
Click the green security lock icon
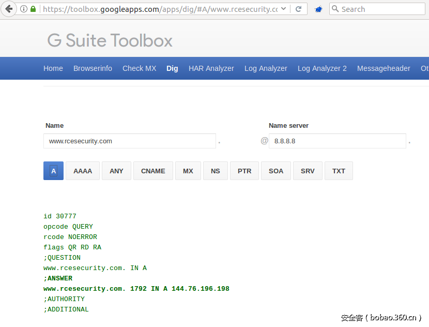pos(33,9)
